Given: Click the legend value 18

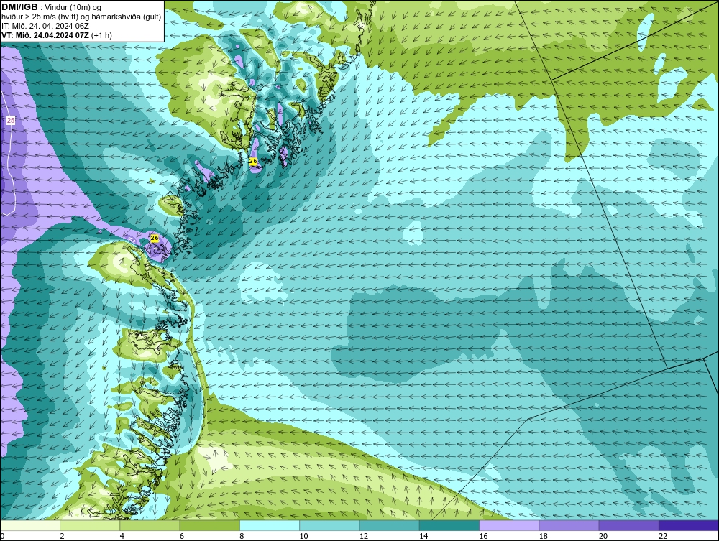Looking at the screenshot, I should (544, 537).
